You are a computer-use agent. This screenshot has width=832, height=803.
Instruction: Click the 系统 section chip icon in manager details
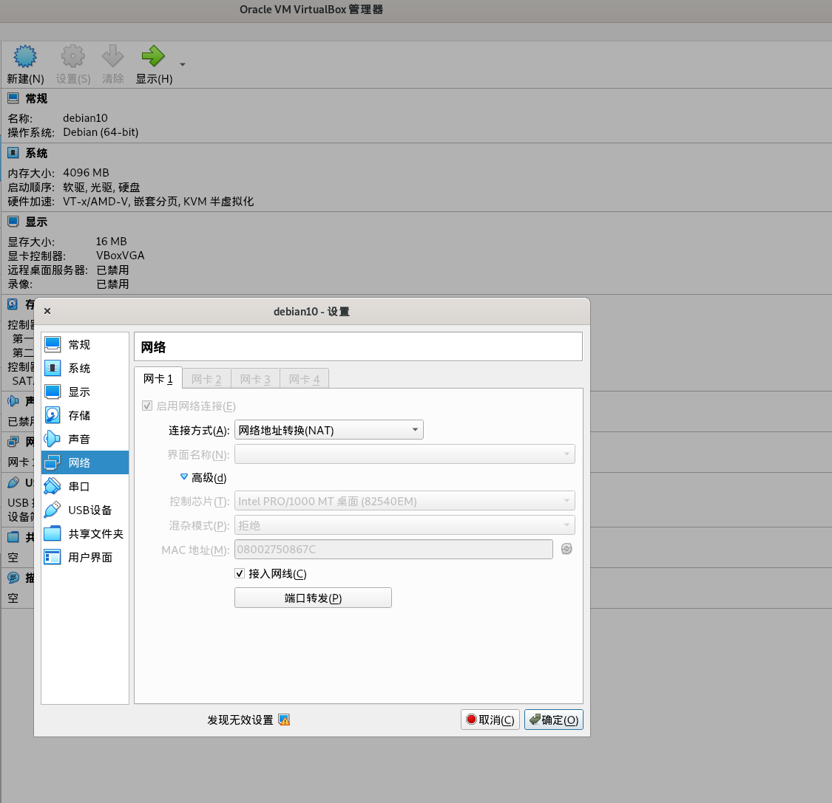tap(13, 153)
